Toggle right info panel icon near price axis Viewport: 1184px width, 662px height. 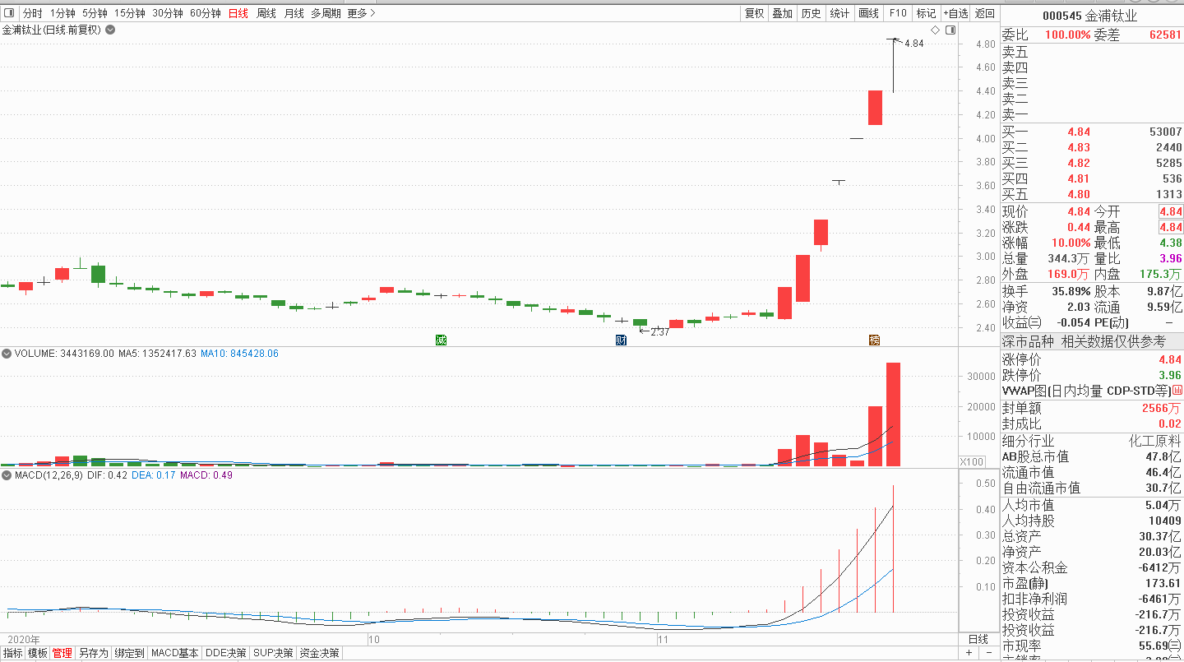pyautogui.click(x=950, y=30)
